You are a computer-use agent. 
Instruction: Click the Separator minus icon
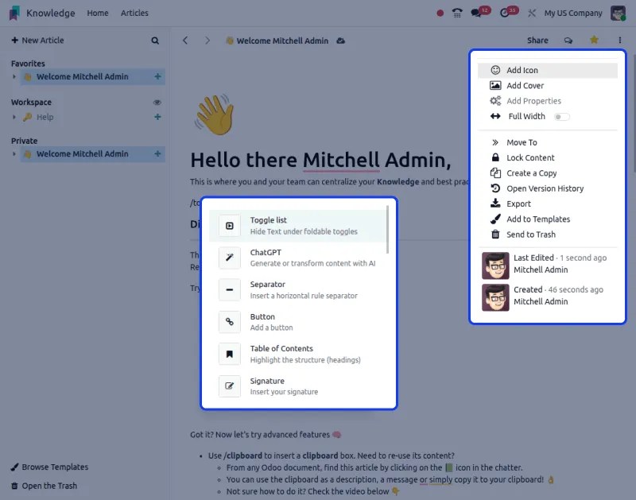click(x=230, y=290)
